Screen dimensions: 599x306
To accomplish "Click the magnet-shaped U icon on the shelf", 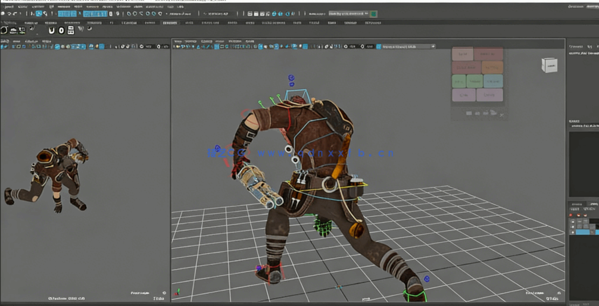I will (x=52, y=30).
